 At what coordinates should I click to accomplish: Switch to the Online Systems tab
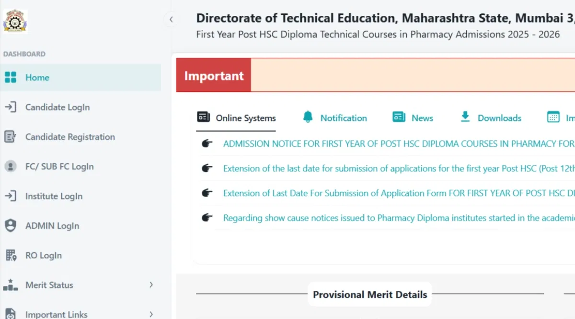(245, 118)
